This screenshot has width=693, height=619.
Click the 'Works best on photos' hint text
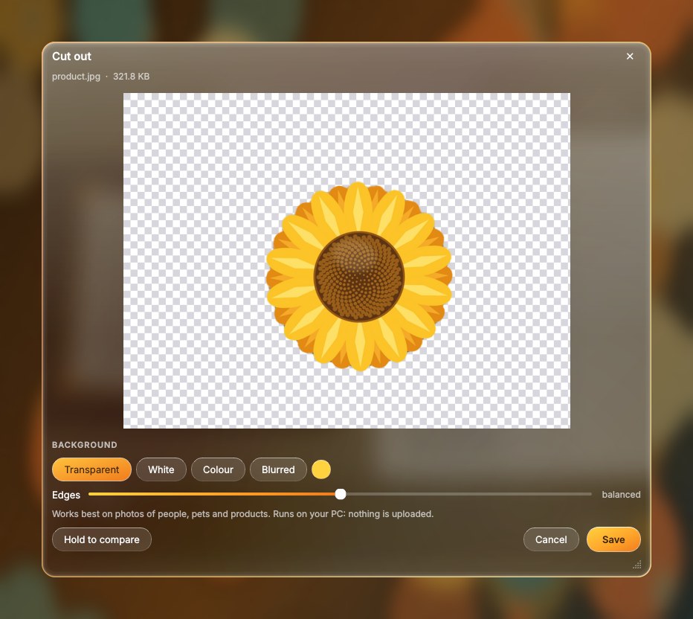click(242, 514)
